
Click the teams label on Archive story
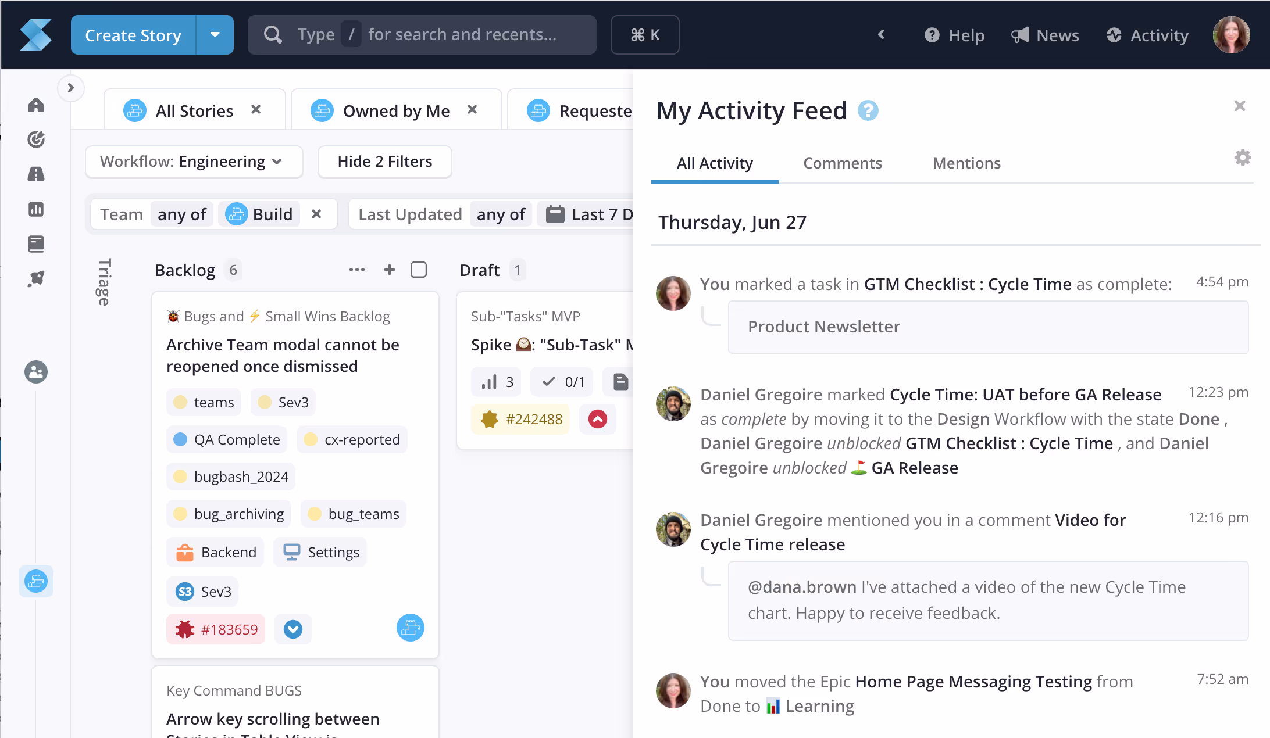point(204,402)
